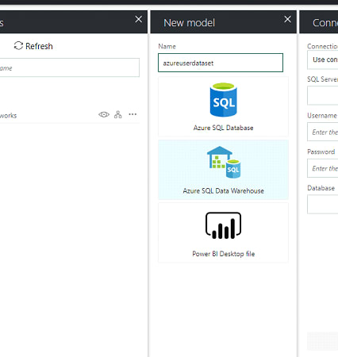Click the data warehouse building icon
The height and width of the screenshot is (357, 338).
point(224,162)
